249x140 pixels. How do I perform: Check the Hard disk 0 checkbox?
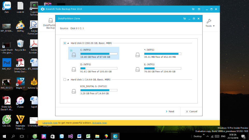(x=65, y=43)
